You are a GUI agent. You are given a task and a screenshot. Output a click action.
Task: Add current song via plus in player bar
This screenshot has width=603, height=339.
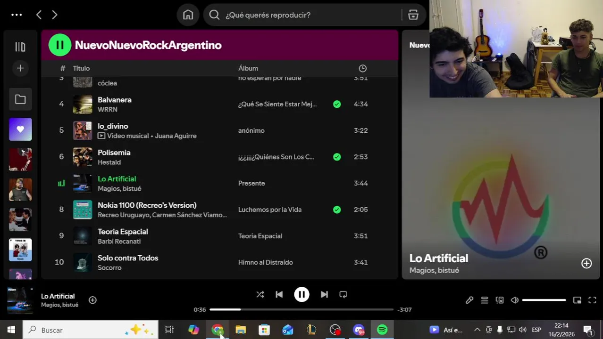[x=92, y=300]
